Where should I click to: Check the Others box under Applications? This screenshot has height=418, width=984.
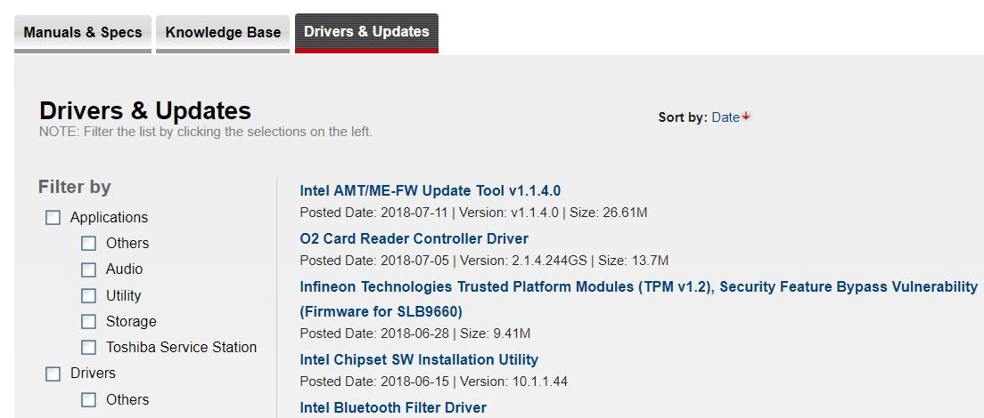tap(88, 244)
